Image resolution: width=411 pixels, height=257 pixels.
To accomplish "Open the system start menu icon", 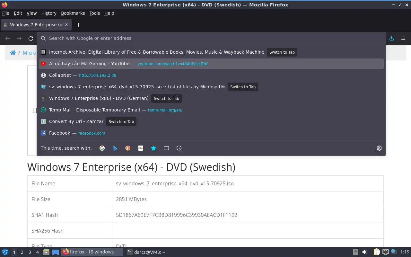I will click(5, 252).
